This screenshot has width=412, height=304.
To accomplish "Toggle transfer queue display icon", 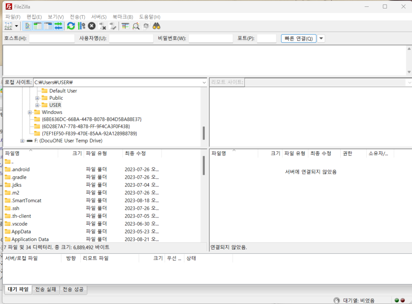I will [58, 26].
